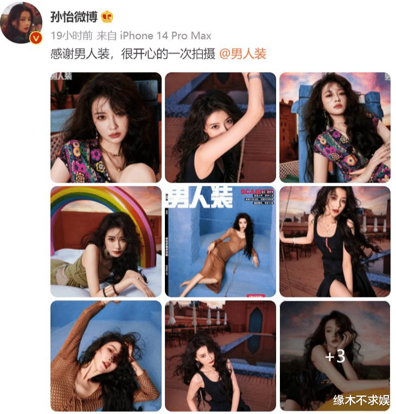Click the gold crown membership icon
This screenshot has height=414, width=396.
[x=107, y=17]
